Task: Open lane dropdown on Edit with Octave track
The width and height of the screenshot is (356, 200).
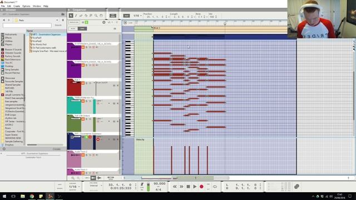Action: coord(109,122)
